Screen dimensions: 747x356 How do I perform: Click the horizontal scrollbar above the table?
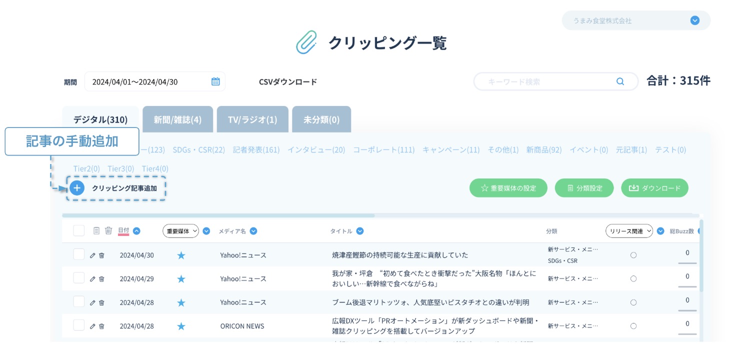[x=218, y=215]
